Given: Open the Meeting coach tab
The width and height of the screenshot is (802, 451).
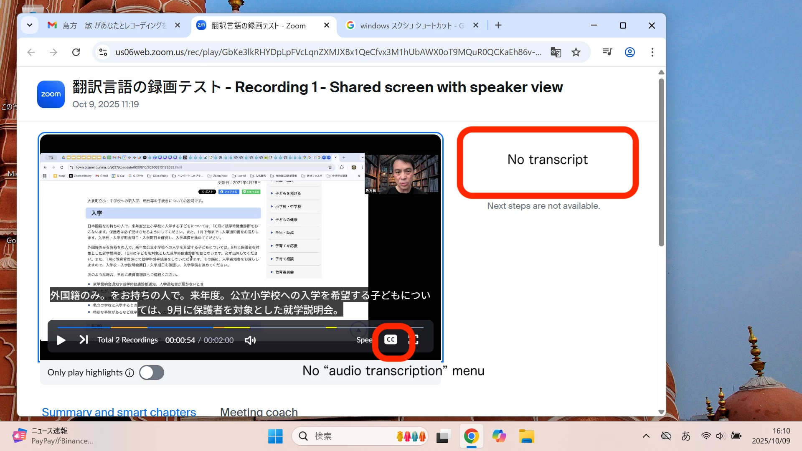Looking at the screenshot, I should 259,412.
